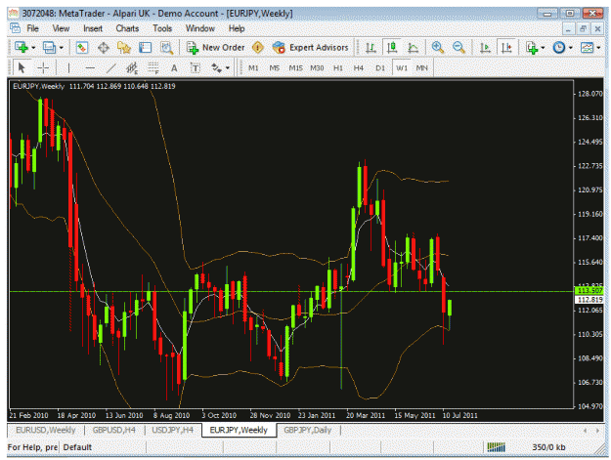
Task: Select the Horizontal Line drawing tool
Action: tap(90, 68)
